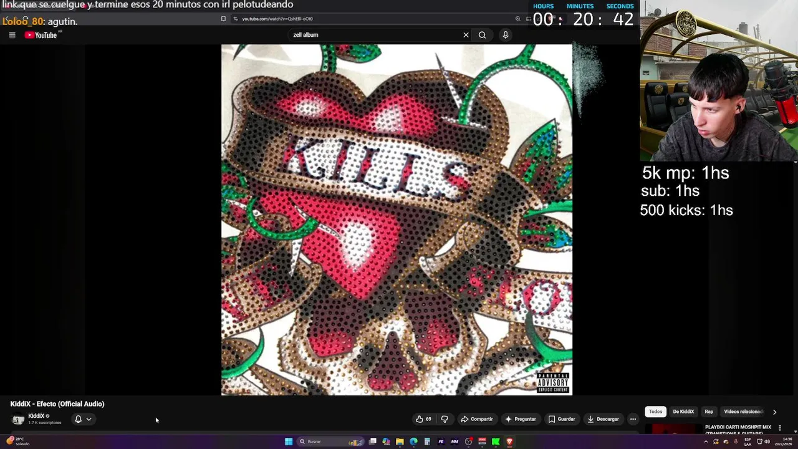
Task: Like the video with the thumbs up
Action: (x=424, y=419)
